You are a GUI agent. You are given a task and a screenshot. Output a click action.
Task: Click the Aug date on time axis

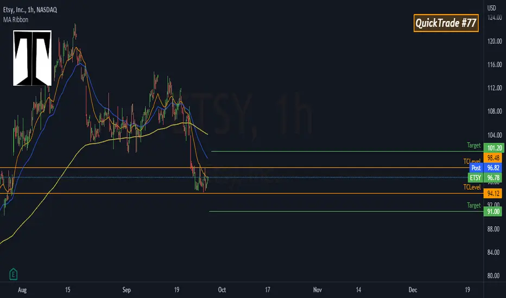click(x=22, y=290)
